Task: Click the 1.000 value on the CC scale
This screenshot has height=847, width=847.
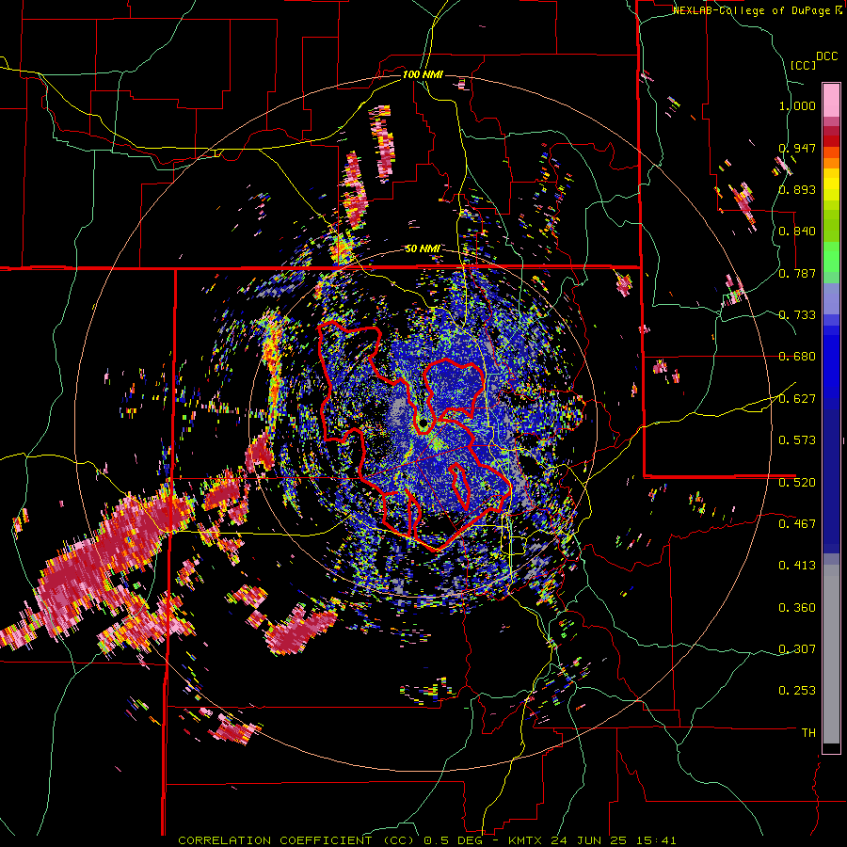Action: 797,105
